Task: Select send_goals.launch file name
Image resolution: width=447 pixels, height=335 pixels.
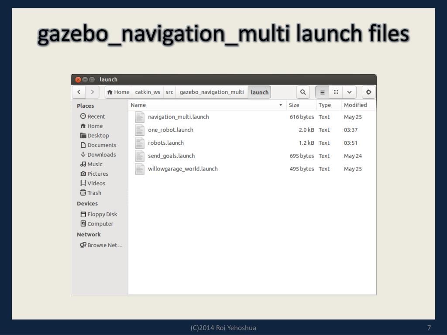Action: tap(171, 156)
